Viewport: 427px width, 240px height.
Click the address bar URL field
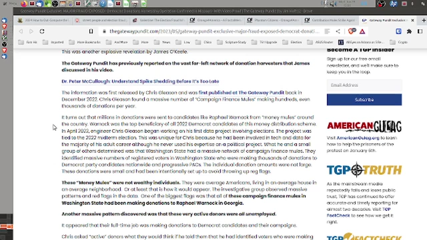(215, 31)
